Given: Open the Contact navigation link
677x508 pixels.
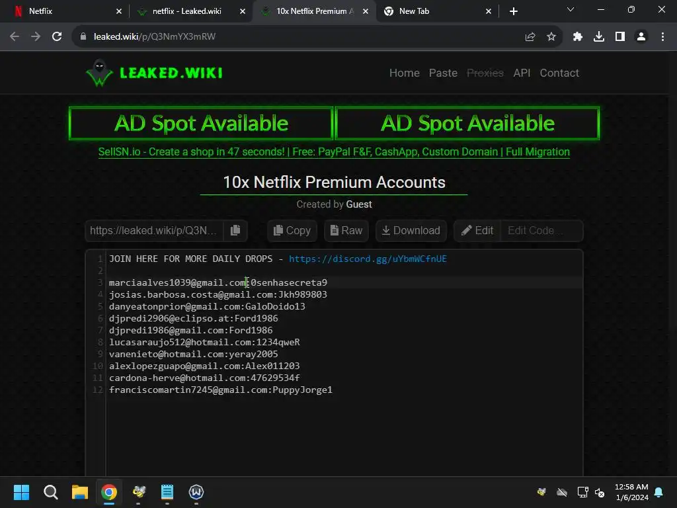Looking at the screenshot, I should pos(559,73).
